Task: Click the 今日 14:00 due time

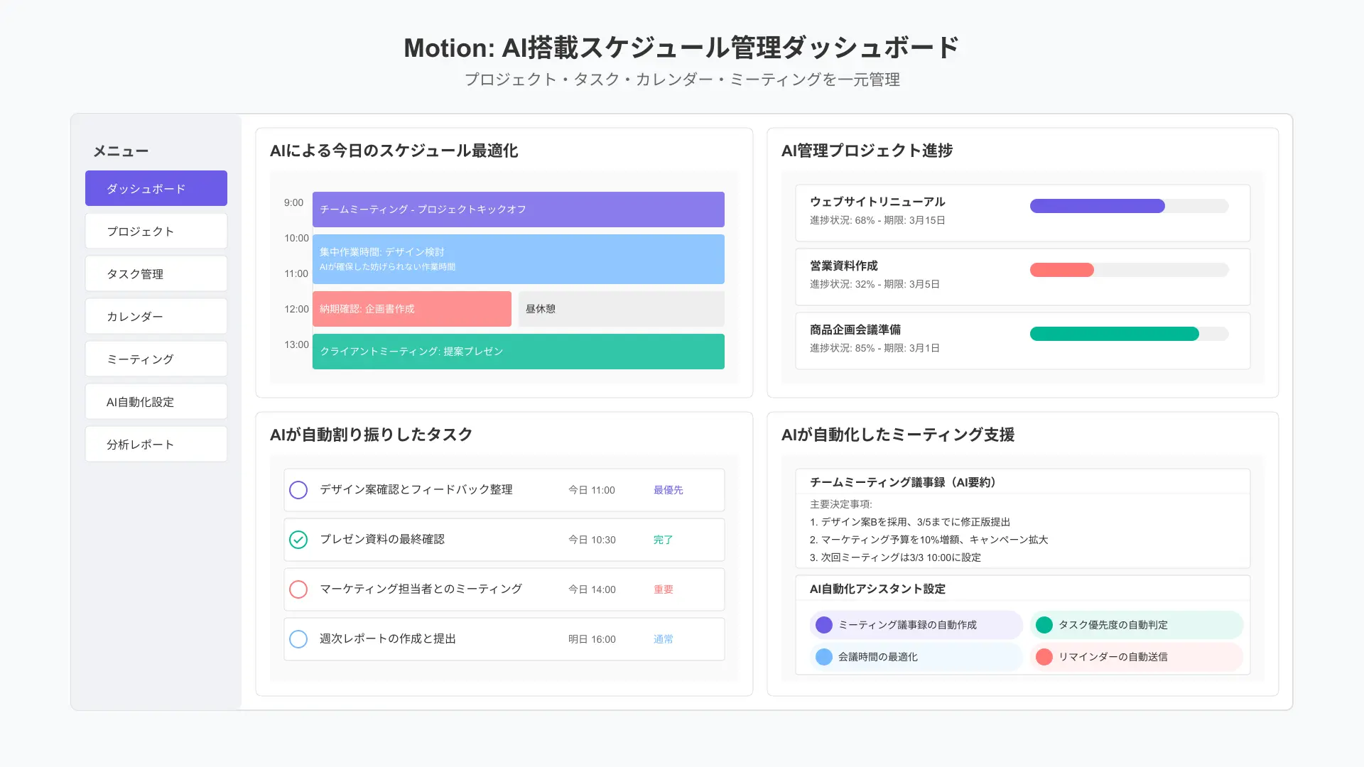Action: point(592,589)
